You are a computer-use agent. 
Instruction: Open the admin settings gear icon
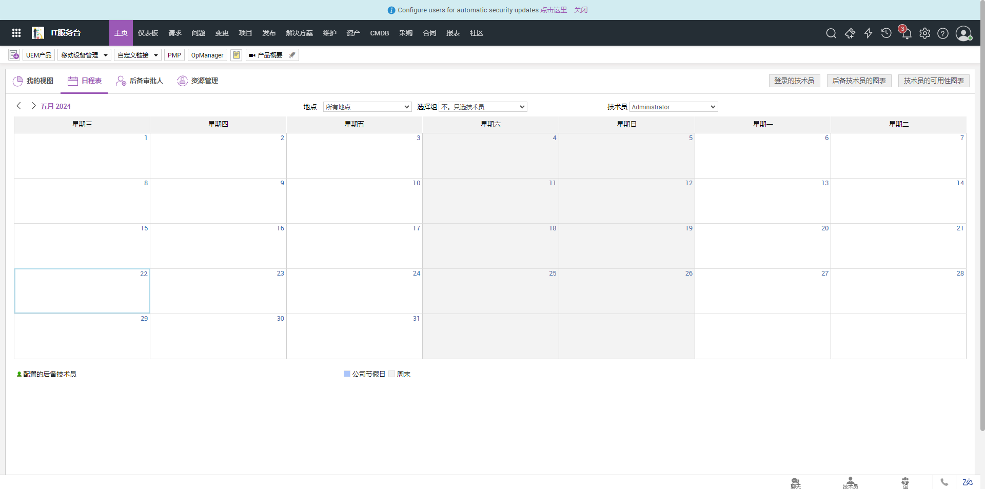coord(924,33)
